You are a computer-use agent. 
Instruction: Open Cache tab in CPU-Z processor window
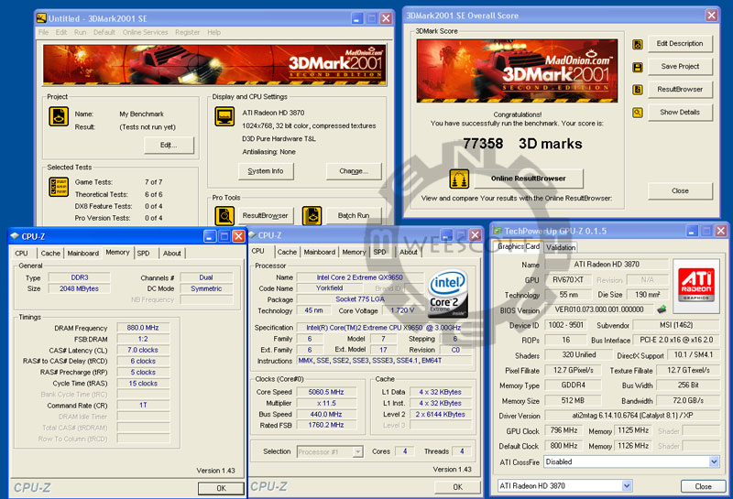click(x=287, y=253)
